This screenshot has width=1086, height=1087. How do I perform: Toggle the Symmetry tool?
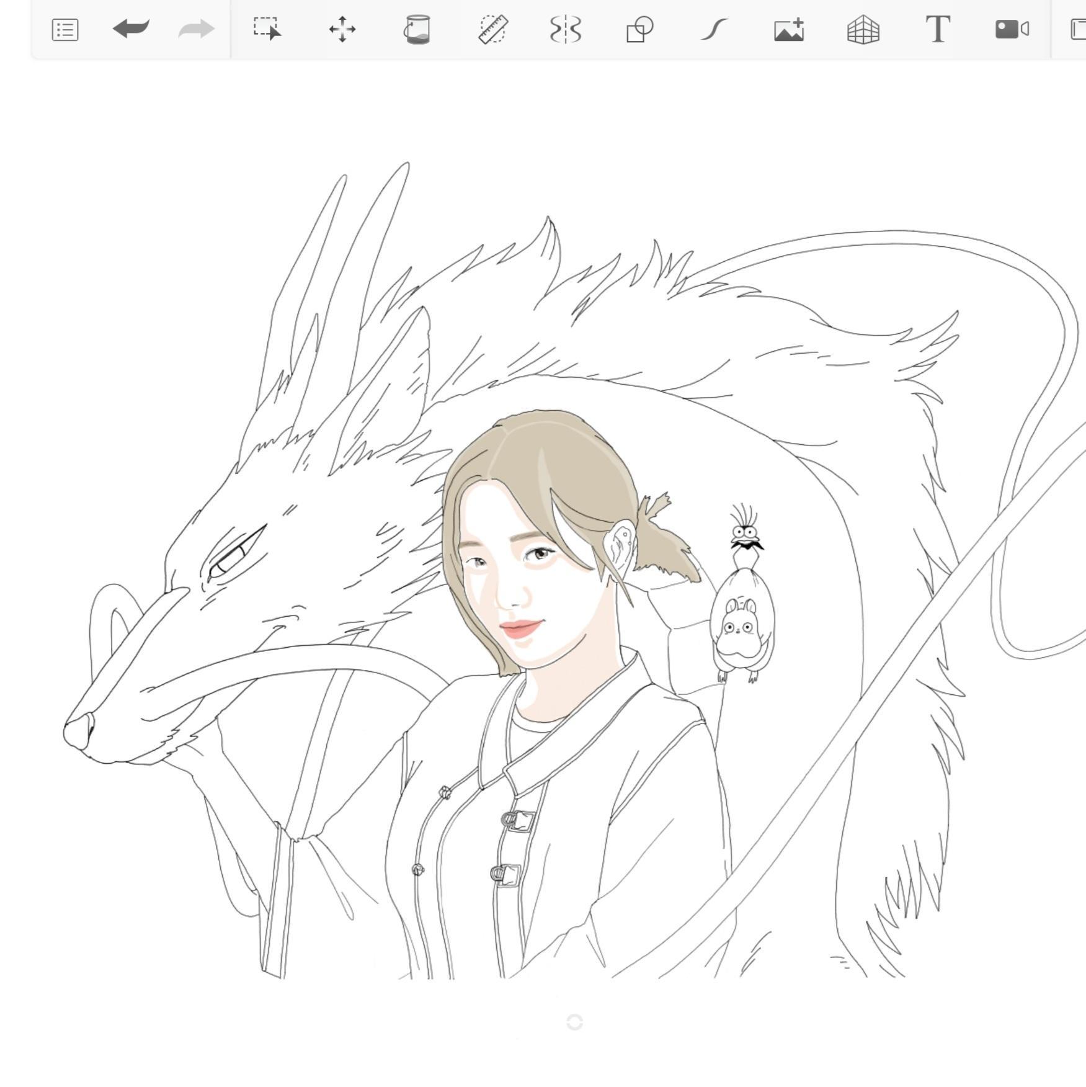click(566, 29)
